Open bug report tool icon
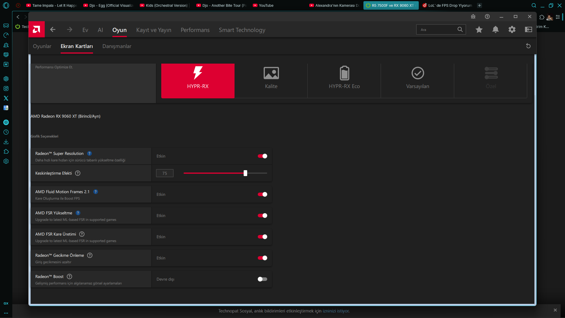The width and height of the screenshot is (565, 318). tap(473, 17)
